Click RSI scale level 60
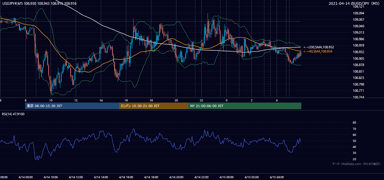This screenshot has height=180, width=384. [354, 135]
